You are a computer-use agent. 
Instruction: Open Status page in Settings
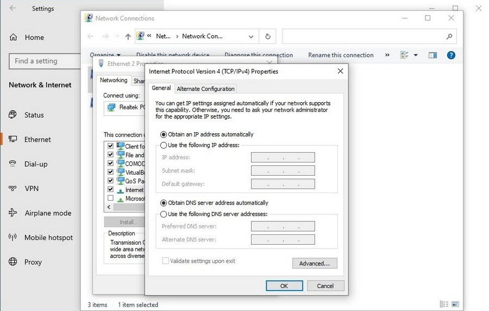27,115
